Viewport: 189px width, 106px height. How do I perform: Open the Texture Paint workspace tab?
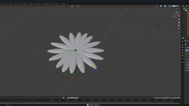click(x=17, y=4)
